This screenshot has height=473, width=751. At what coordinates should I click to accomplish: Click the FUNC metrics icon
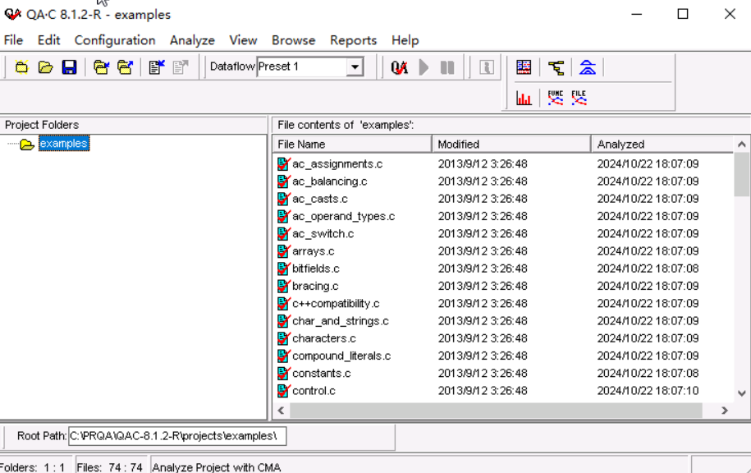[556, 98]
